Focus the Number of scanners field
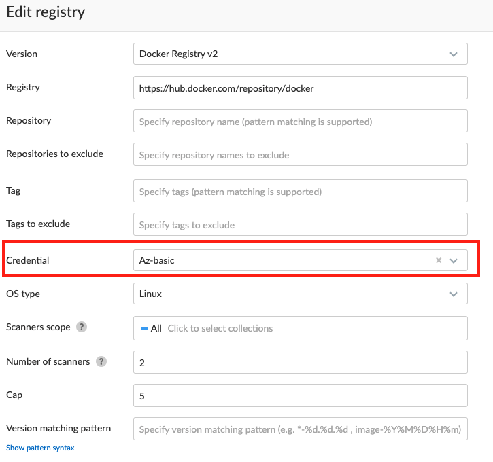Viewport: 493px width, 462px height. tap(300, 362)
